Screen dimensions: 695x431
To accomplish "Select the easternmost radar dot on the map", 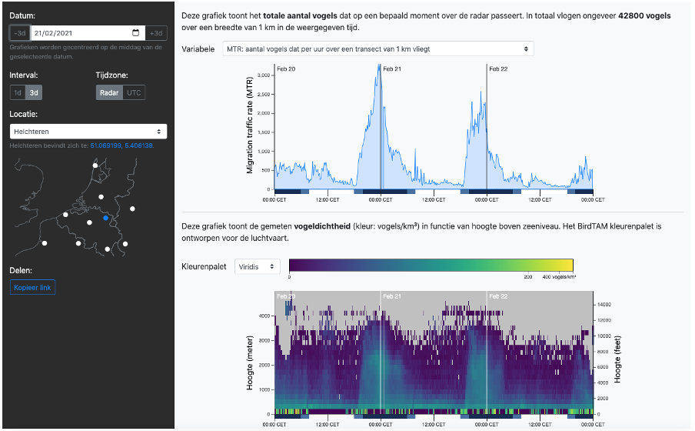I will coord(132,209).
